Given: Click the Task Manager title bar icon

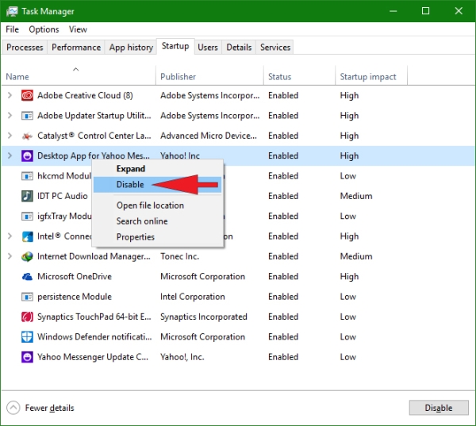Looking at the screenshot, I should tap(12, 12).
